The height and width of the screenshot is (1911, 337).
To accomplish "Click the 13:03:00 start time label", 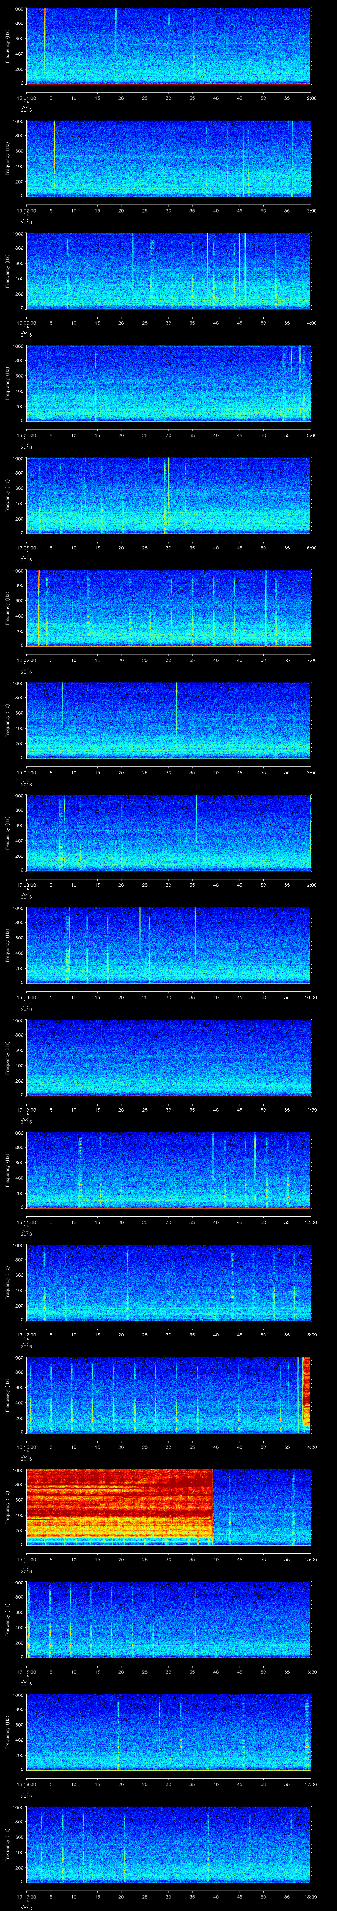I will pyautogui.click(x=27, y=323).
